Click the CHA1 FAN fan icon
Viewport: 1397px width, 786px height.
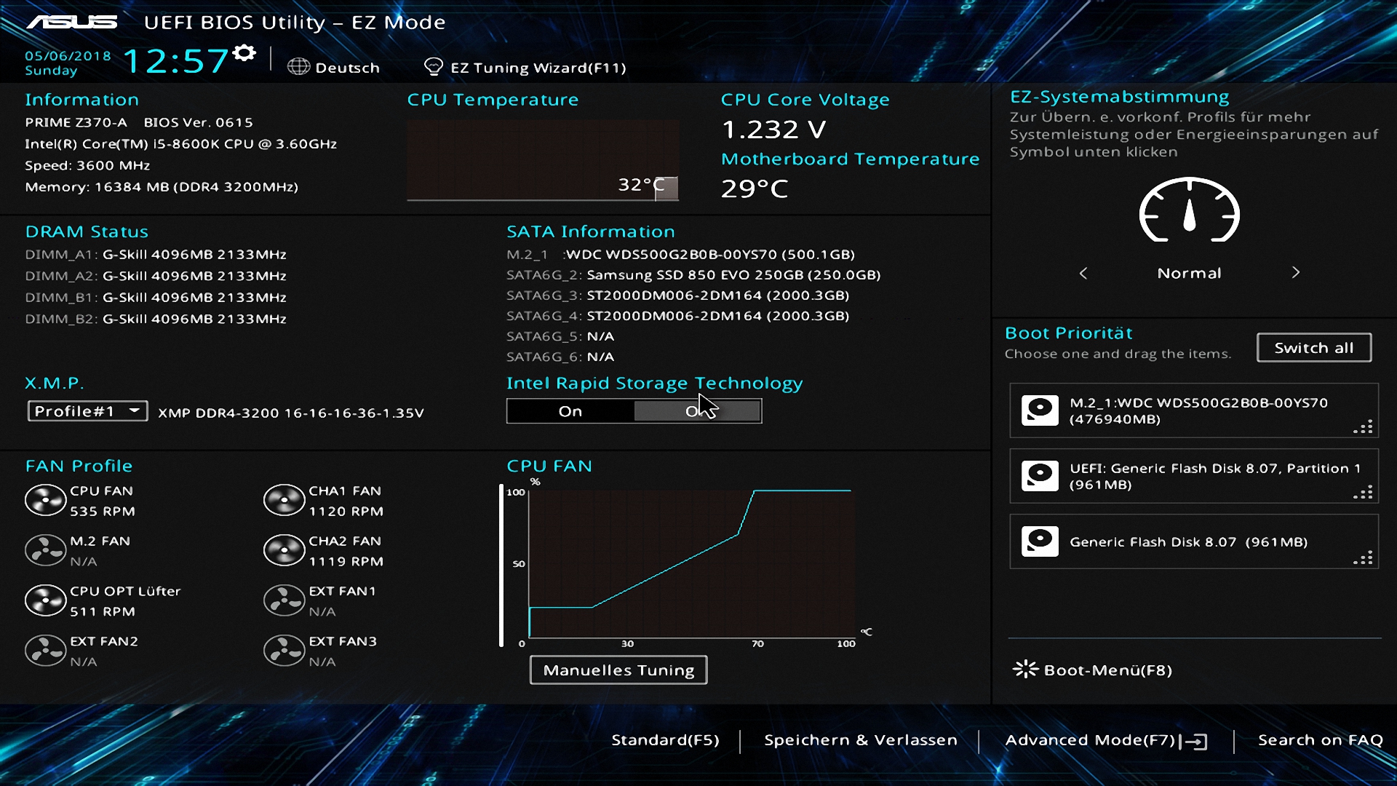[x=284, y=501]
